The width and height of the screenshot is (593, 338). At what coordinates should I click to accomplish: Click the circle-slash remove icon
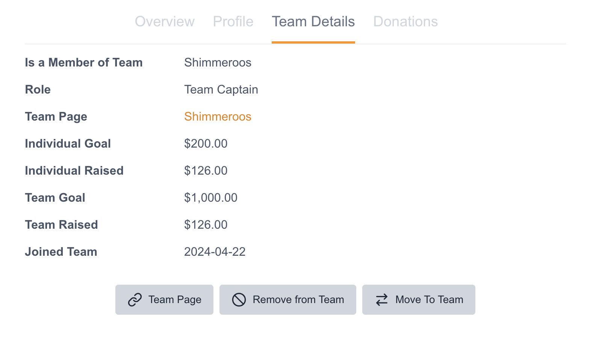239,300
